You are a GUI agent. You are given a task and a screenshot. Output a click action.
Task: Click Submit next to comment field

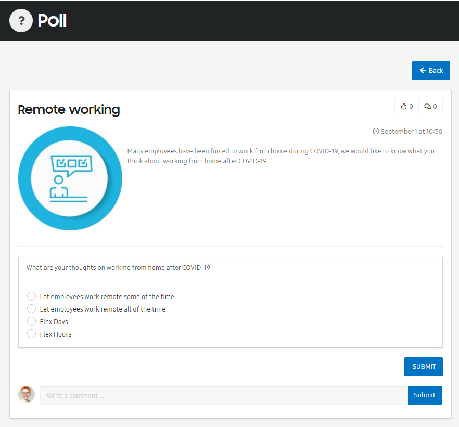[425, 395]
